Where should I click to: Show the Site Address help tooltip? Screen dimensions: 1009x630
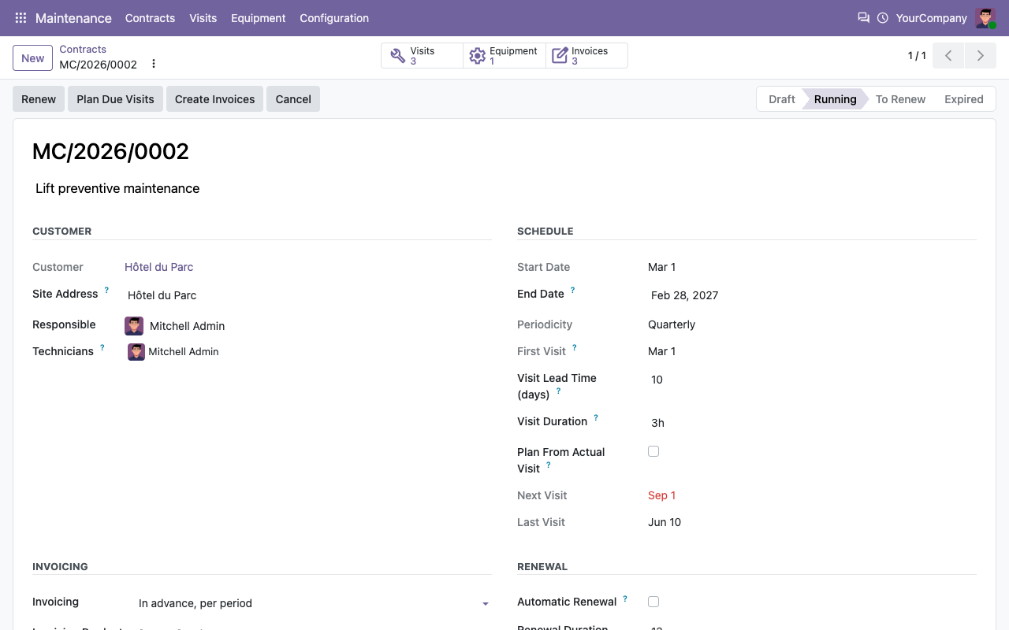coord(106,291)
